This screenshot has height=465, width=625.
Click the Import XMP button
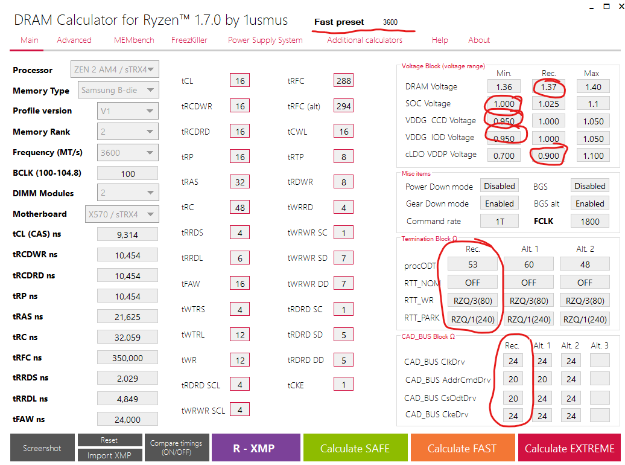(110, 455)
